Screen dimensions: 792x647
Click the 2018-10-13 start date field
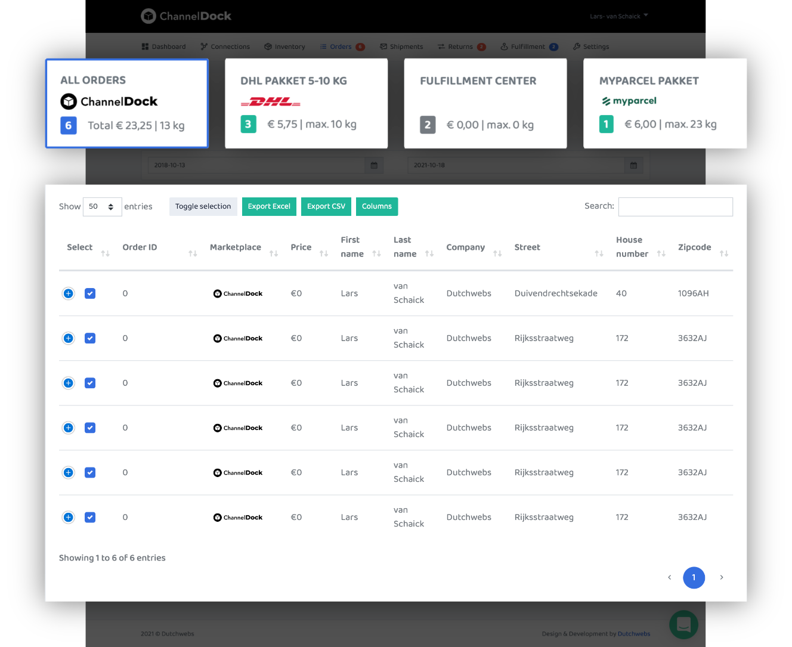pos(256,165)
